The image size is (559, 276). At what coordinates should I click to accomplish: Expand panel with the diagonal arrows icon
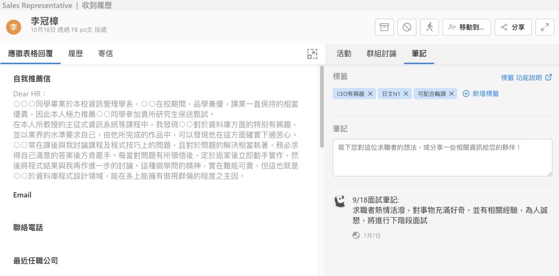coord(545,27)
